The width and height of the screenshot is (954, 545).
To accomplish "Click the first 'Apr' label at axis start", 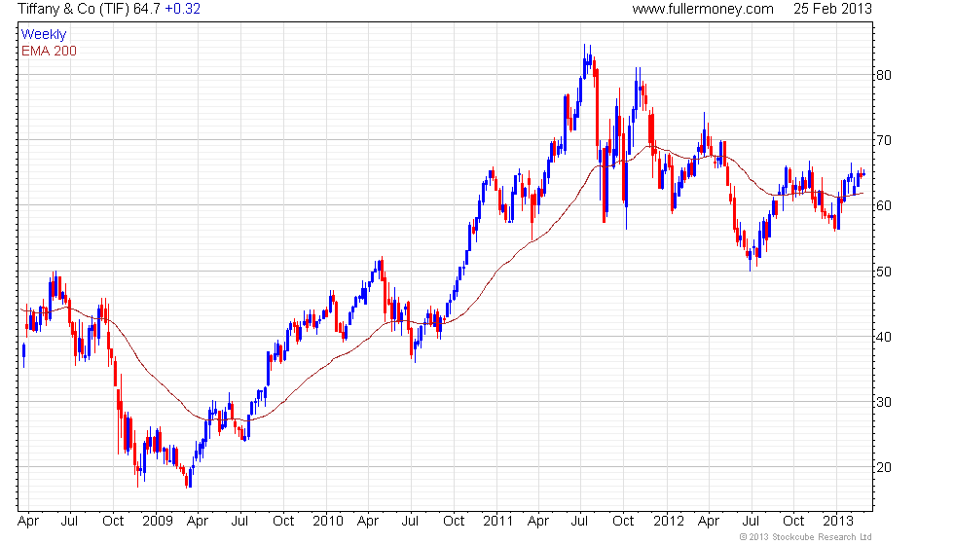I will (28, 522).
